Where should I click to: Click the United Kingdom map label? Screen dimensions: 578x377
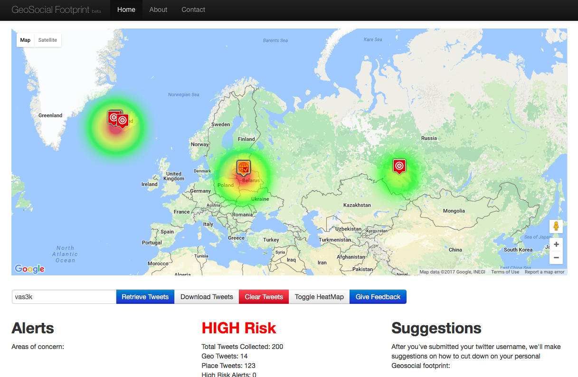174,176
